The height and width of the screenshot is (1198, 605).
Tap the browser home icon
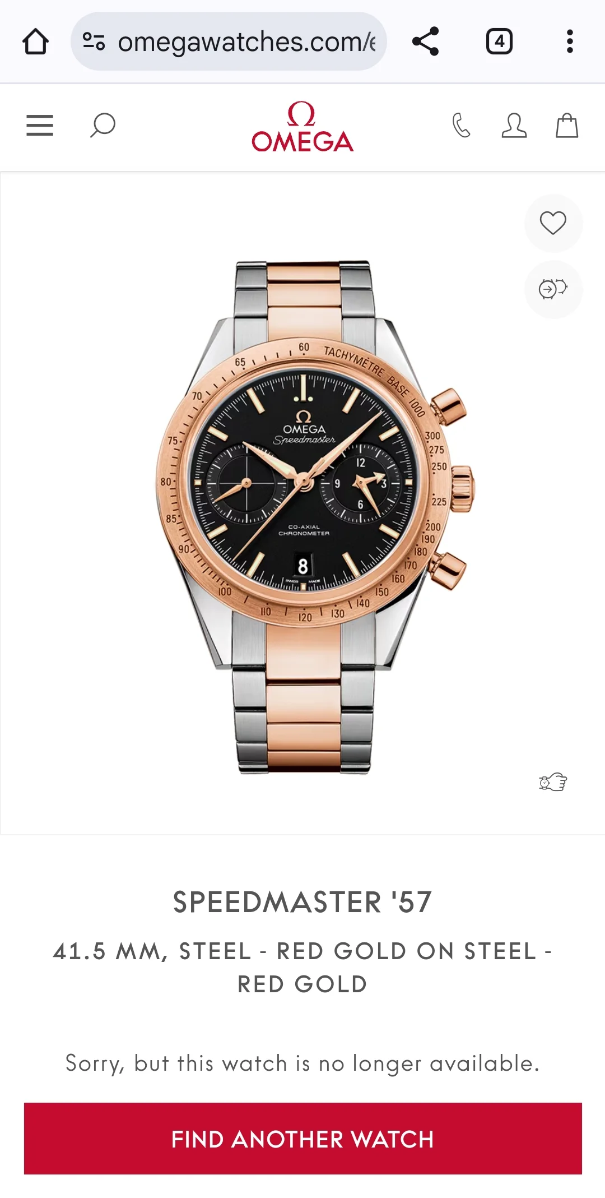click(35, 41)
